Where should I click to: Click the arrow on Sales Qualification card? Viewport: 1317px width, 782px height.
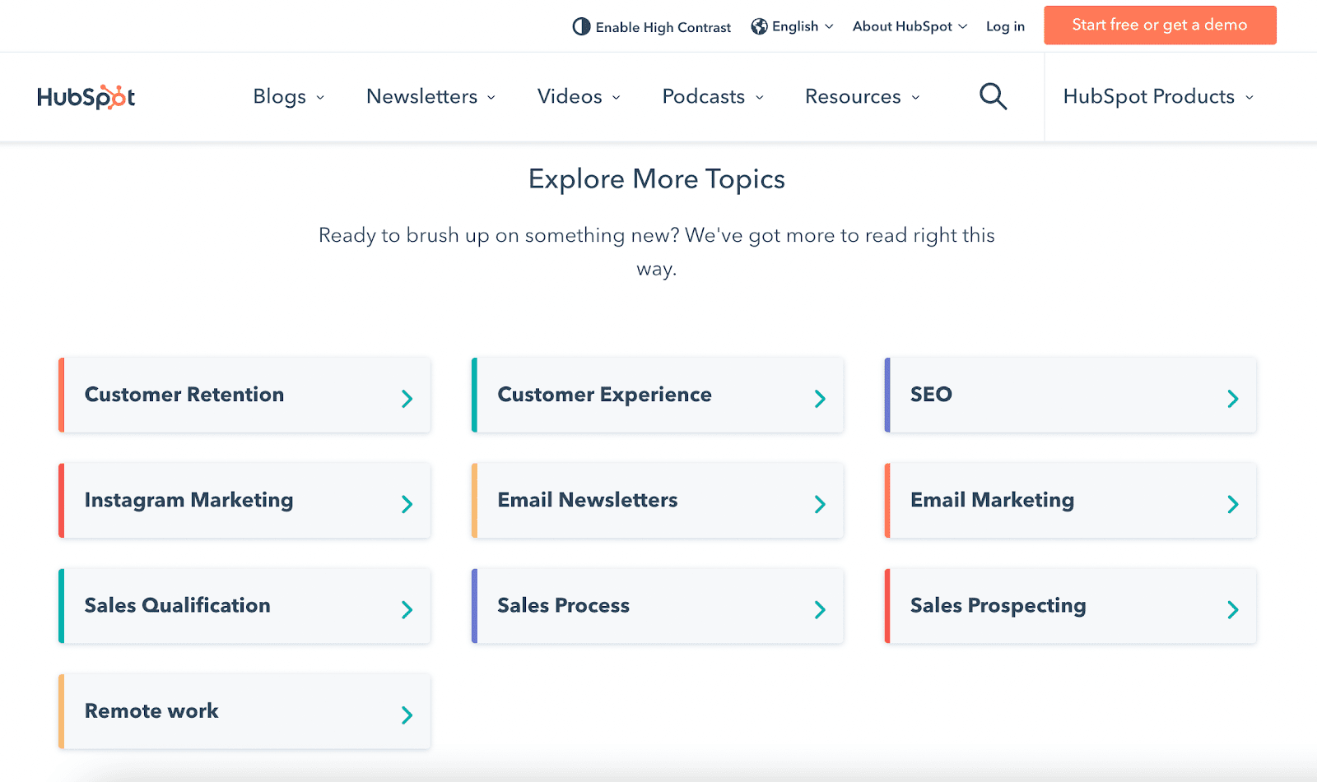click(407, 609)
